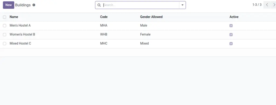
Task: Tick the Men's Hostel A row checkbox
Action: pos(5,26)
